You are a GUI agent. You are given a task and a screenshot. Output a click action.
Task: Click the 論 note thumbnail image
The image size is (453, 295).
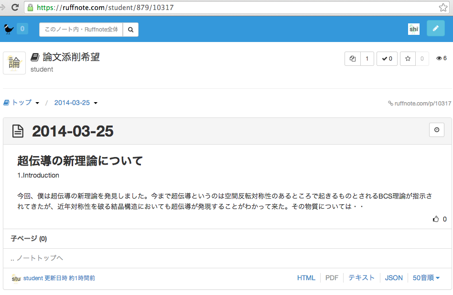point(14,63)
